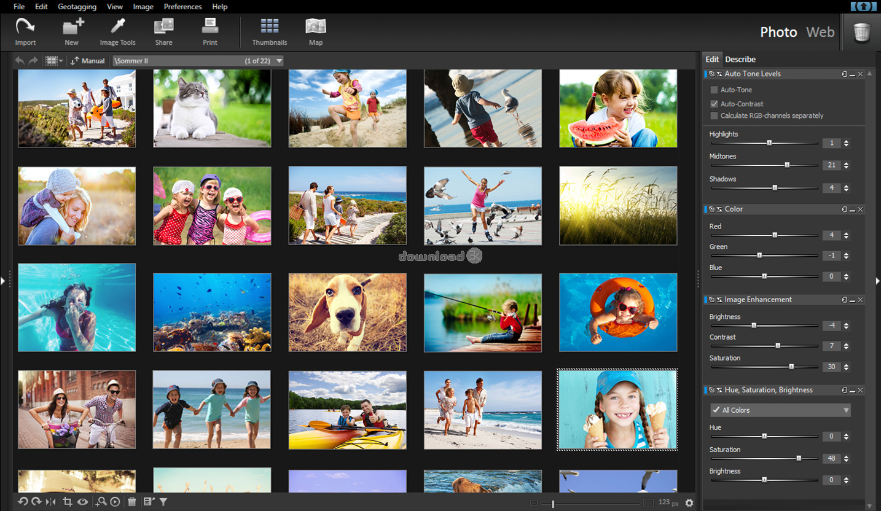Click the red-eye (eye) icon in bottom toolbar

[82, 502]
